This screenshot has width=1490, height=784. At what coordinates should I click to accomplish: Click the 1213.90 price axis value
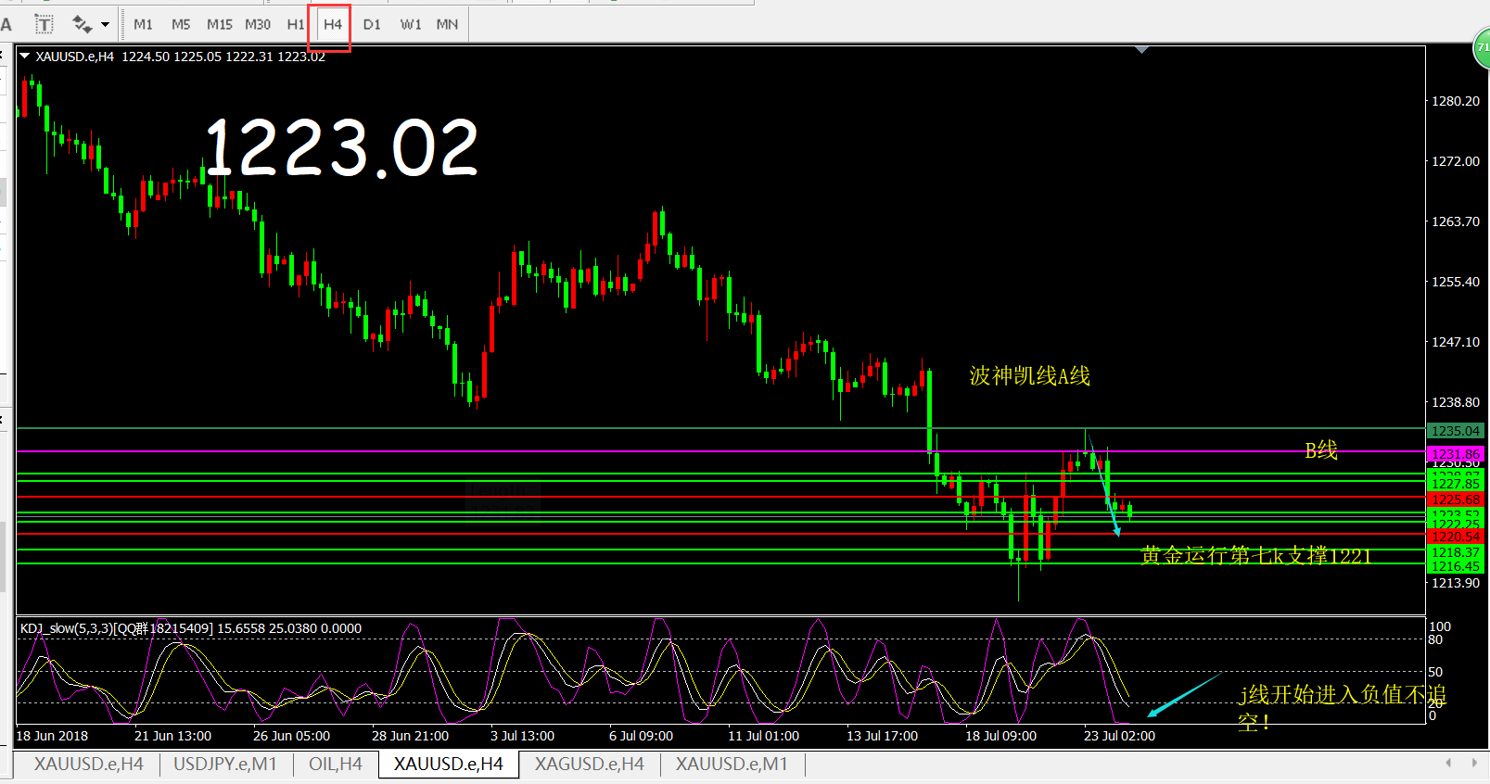pos(1456,583)
